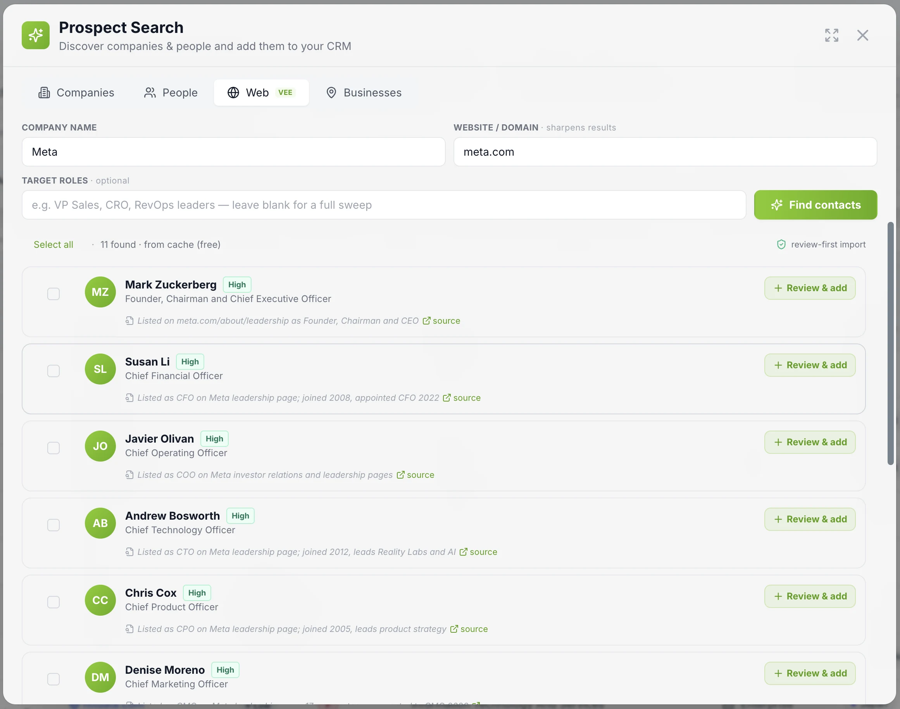Viewport: 900px width, 709px height.
Task: Tick the checkbox for Denise Moreno
Action: pos(53,679)
